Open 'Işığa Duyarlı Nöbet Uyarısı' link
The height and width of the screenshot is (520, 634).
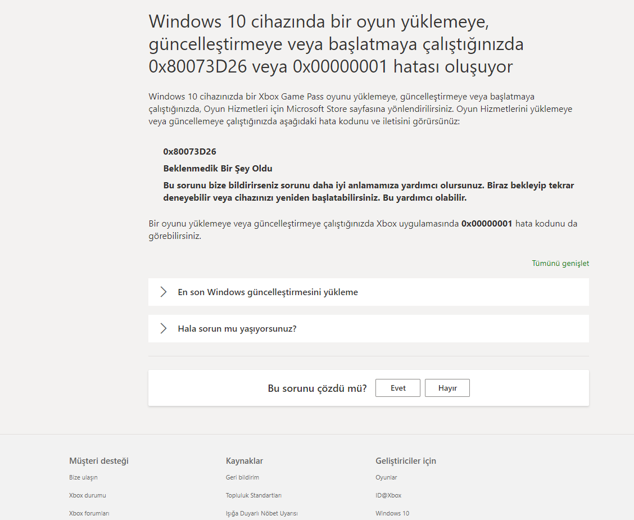(261, 513)
